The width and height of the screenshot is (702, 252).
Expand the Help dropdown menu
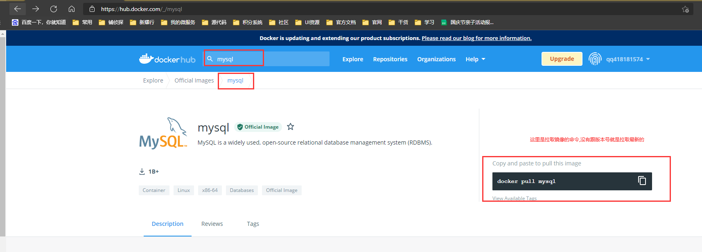point(475,59)
